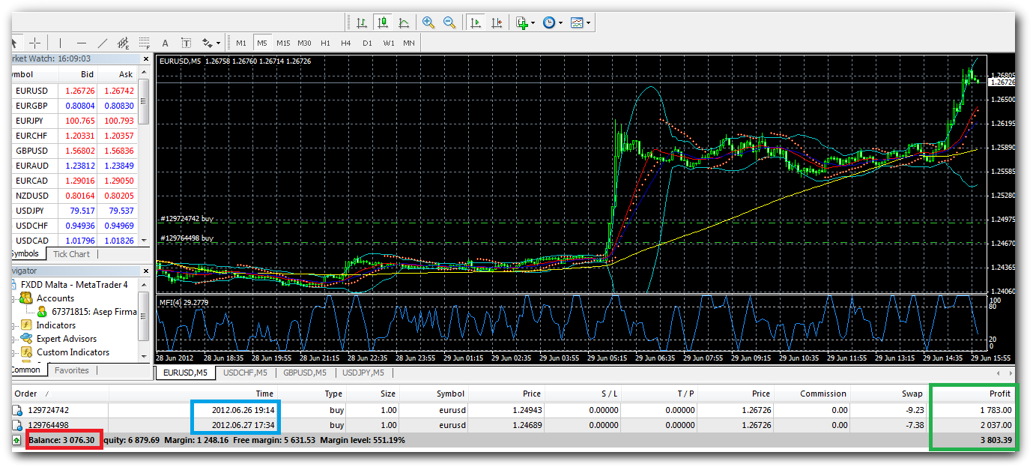Select the Fibonacci retracement tool
Viewport: 1033px width, 470px height.
[145, 43]
